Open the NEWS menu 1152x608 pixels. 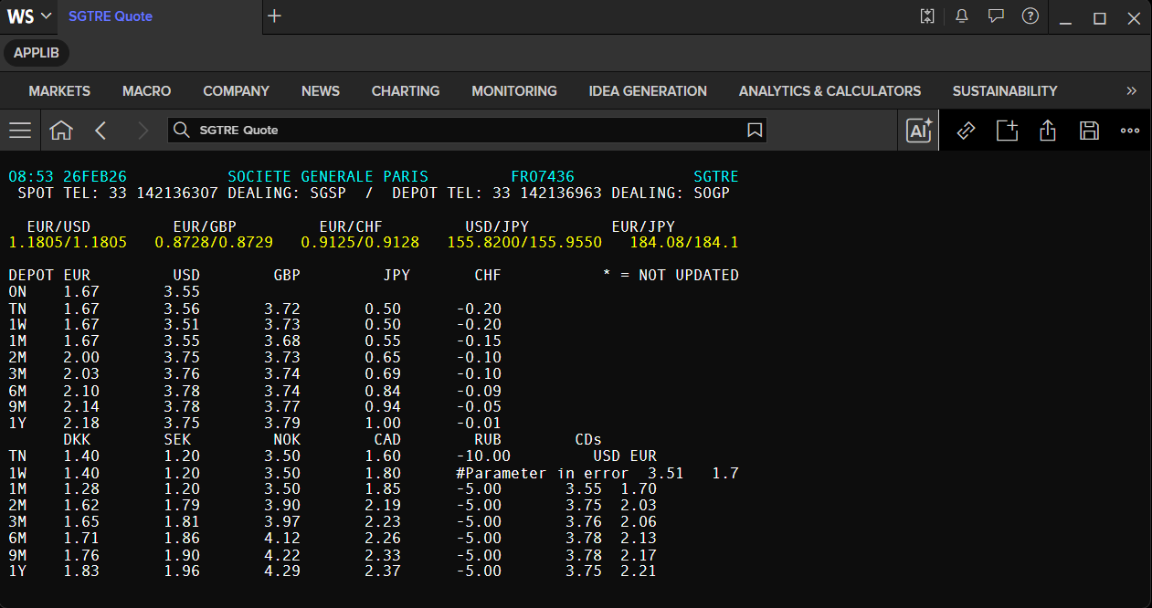(x=321, y=91)
